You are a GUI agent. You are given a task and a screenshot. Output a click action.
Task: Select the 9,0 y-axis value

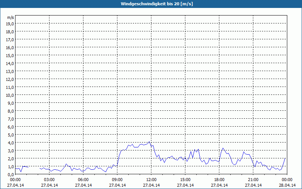11,103
